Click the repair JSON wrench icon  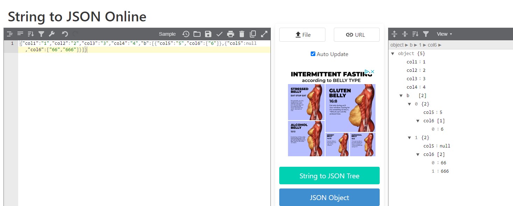[51, 34]
